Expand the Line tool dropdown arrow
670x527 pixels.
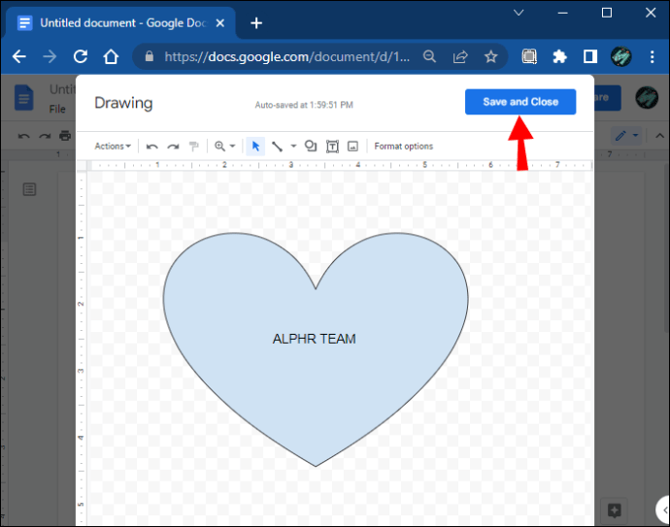click(293, 146)
